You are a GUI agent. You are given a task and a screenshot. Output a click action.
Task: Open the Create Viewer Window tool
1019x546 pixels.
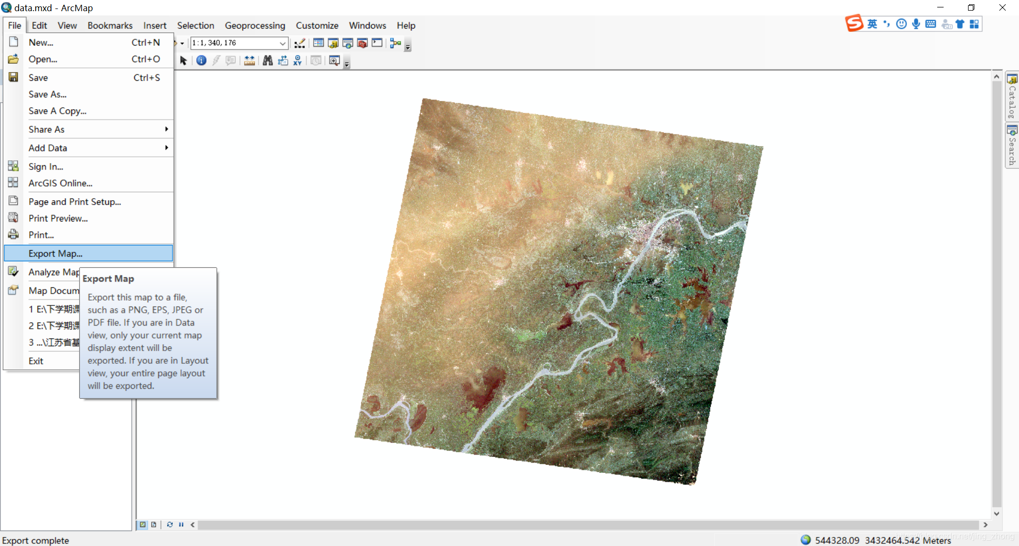coord(335,61)
